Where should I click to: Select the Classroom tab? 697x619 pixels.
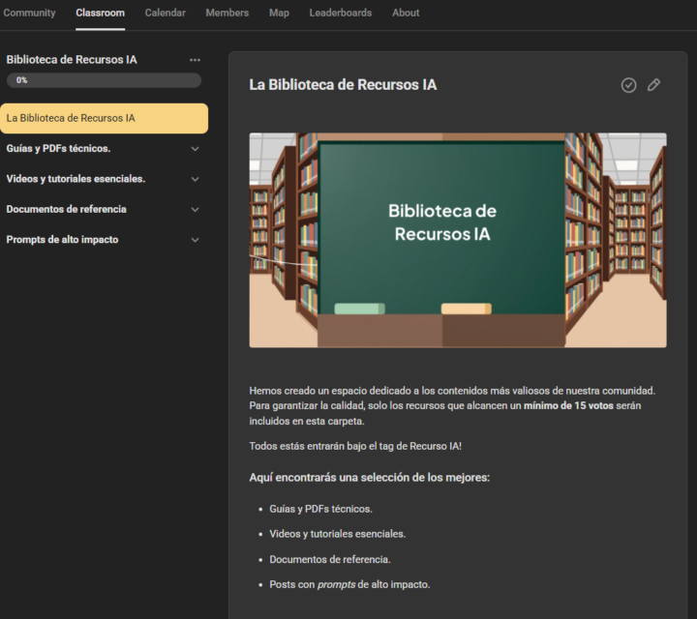pyautogui.click(x=100, y=13)
